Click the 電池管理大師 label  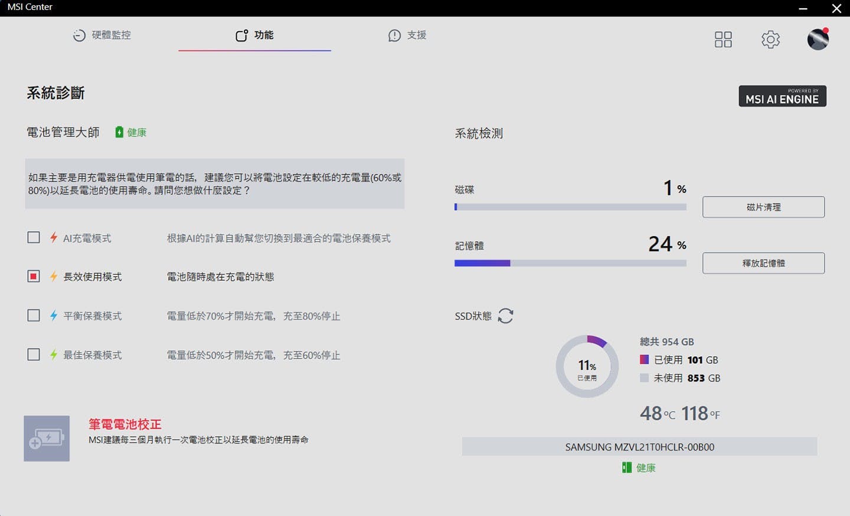(63, 132)
